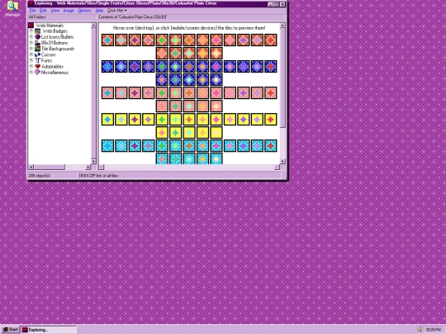Screen dimensions: 446x334
Task: Click the Web Badges folder icon
Action: (37, 31)
